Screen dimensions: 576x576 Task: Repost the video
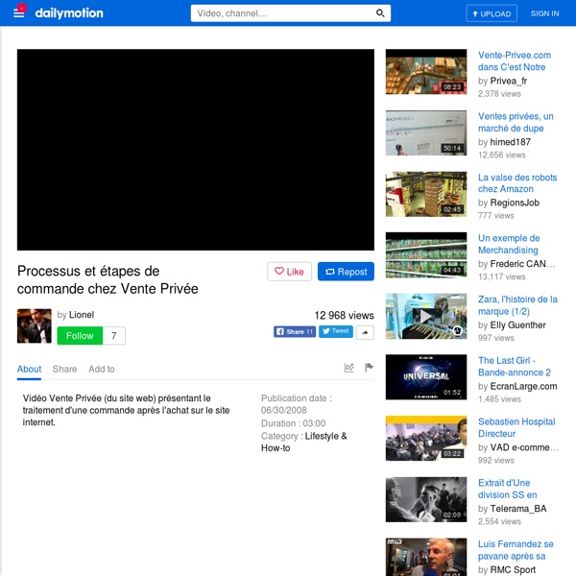pos(346,272)
